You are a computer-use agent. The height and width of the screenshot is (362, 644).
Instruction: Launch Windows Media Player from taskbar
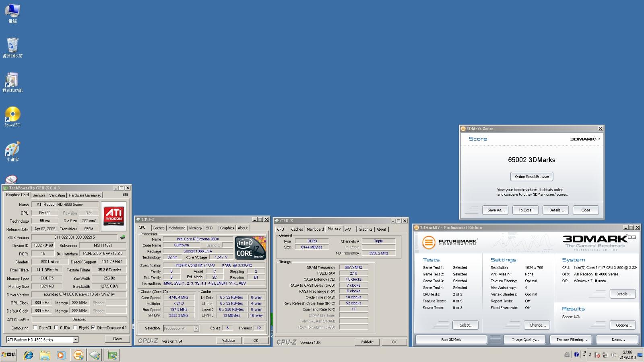61,355
